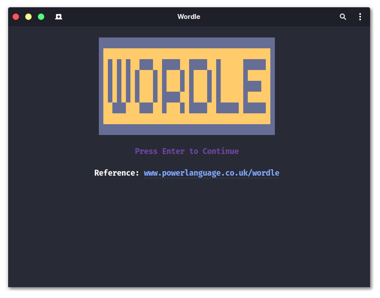Click the WORDLE logo banner
Screen dimensions: 380x298
[187, 86]
